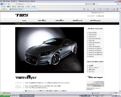The image size is (121, 97).
Task: Click inside the address bar URL field
Action: tap(47, 4)
